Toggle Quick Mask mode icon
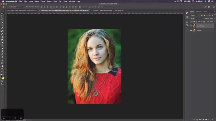Screen dimensions: 216x121 pos(2,81)
